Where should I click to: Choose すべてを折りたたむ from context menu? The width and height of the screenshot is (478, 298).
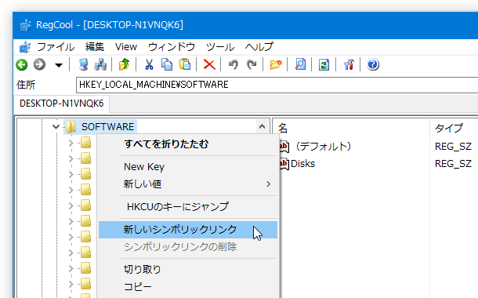click(188, 144)
